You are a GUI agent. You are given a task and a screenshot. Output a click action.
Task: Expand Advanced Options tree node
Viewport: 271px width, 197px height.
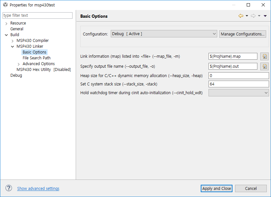(19, 64)
